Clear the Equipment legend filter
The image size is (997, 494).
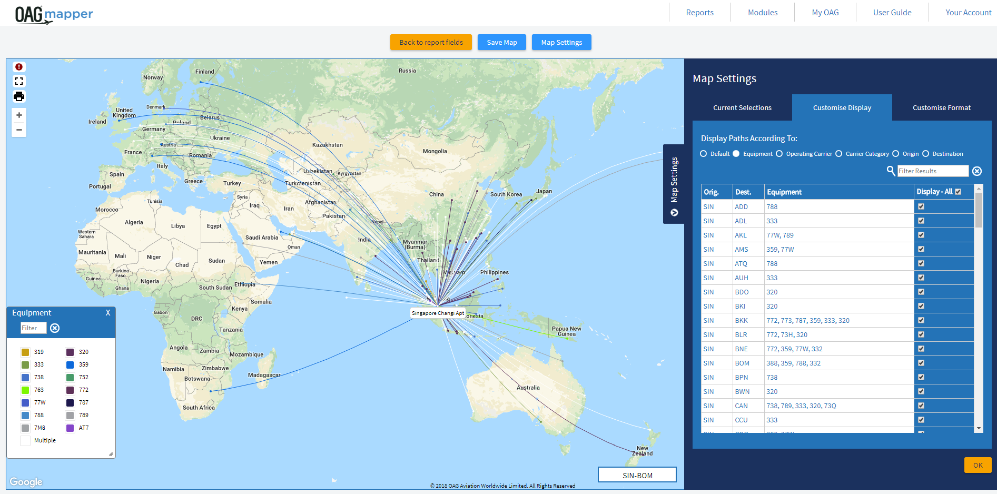55,328
